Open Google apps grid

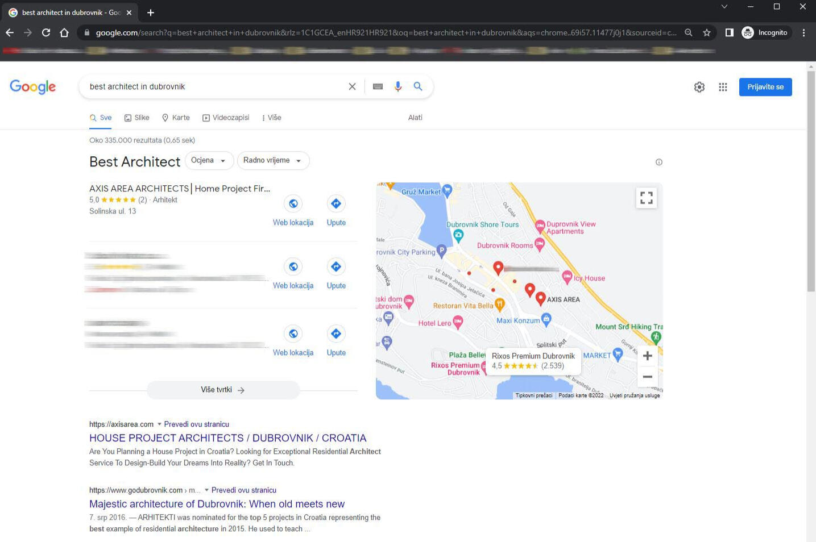point(723,87)
